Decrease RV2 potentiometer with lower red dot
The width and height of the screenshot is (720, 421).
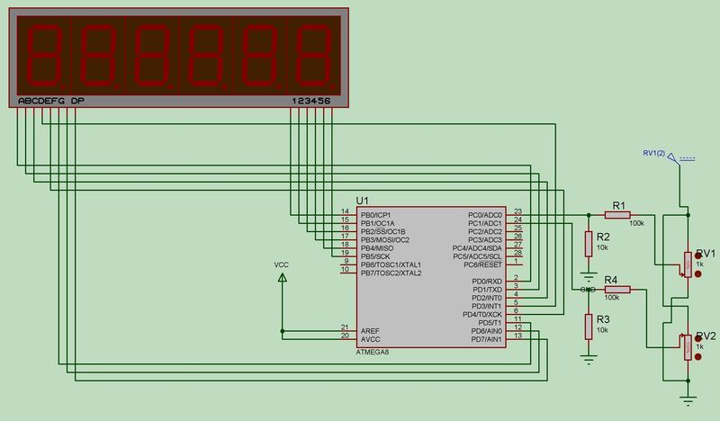click(698, 357)
